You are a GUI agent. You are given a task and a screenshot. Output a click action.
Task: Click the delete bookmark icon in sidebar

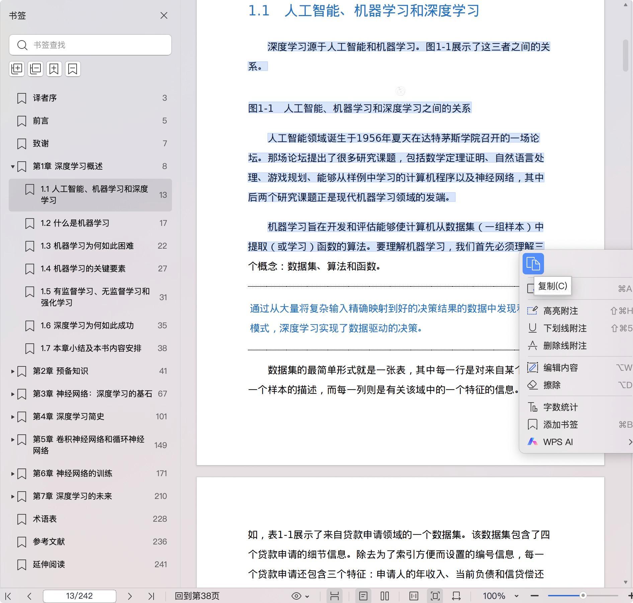point(73,69)
